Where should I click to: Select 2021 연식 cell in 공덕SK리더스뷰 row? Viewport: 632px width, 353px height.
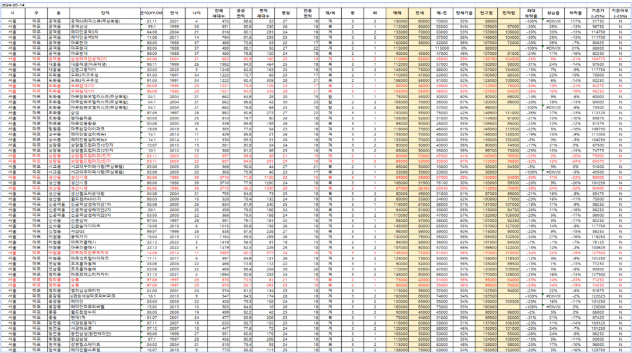coord(174,21)
